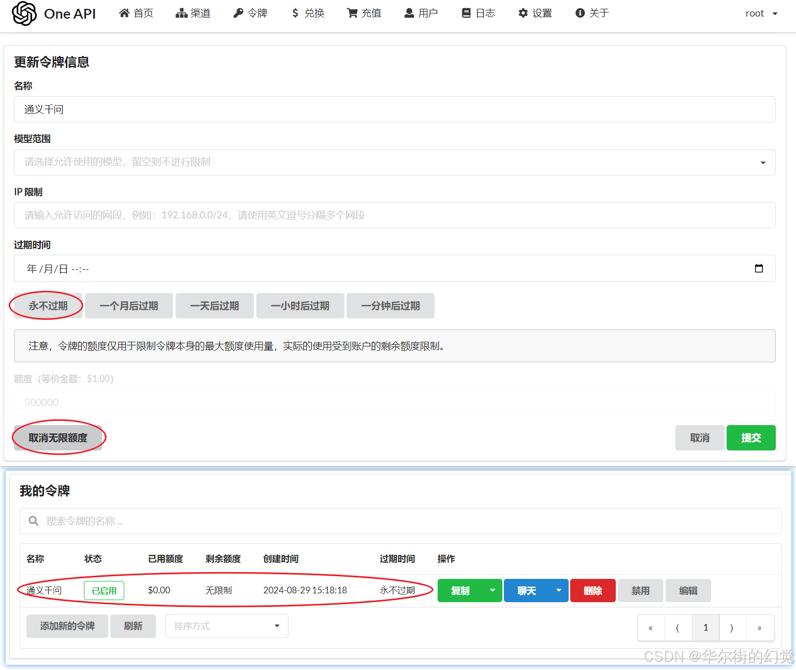Screen dimensions: 796x670
Task: Sort by 状态 column header
Action: pos(93,559)
